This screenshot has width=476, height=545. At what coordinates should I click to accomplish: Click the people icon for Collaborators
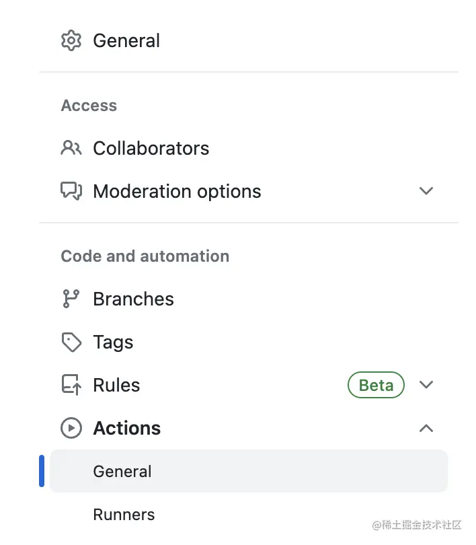point(71,148)
